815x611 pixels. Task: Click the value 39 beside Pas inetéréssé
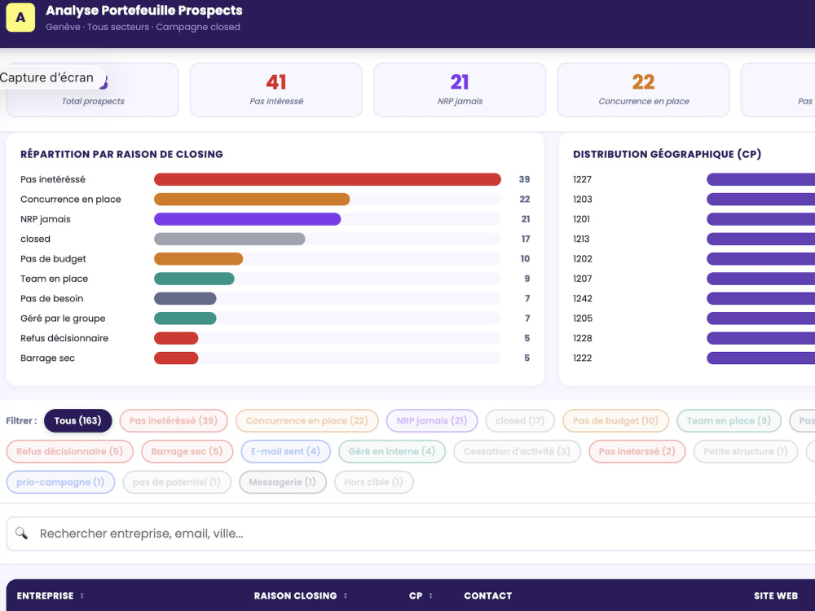[524, 179]
